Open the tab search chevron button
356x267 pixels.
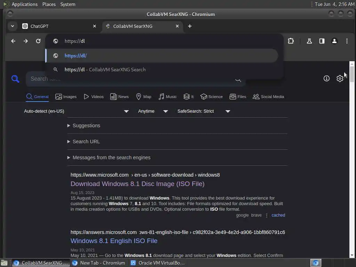tap(13, 26)
